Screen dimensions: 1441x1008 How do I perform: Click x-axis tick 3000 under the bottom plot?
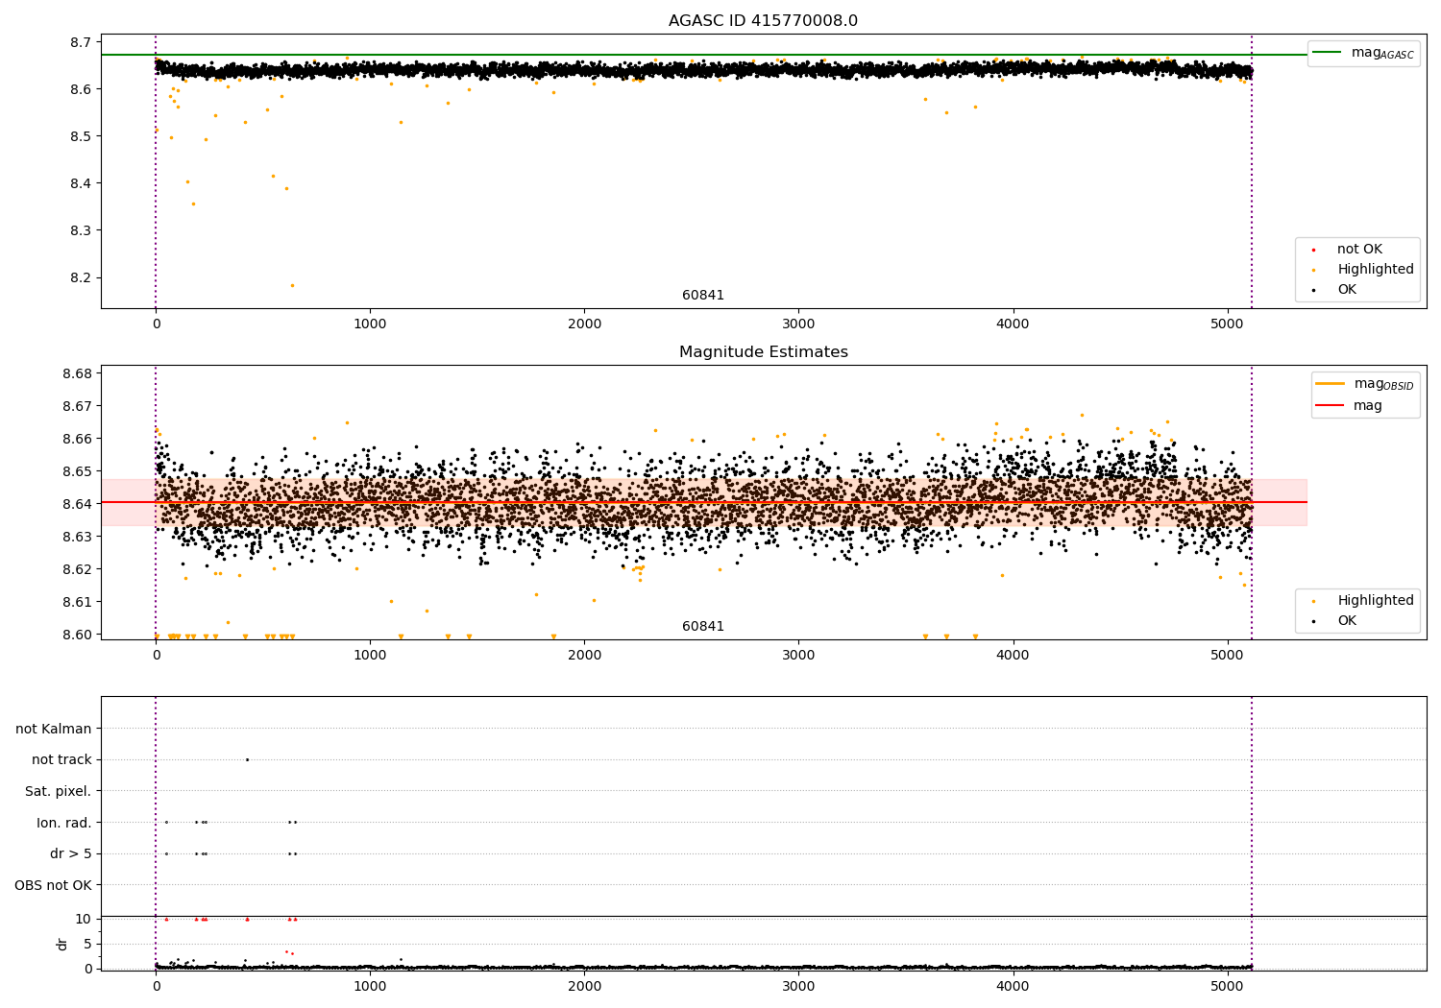(798, 986)
